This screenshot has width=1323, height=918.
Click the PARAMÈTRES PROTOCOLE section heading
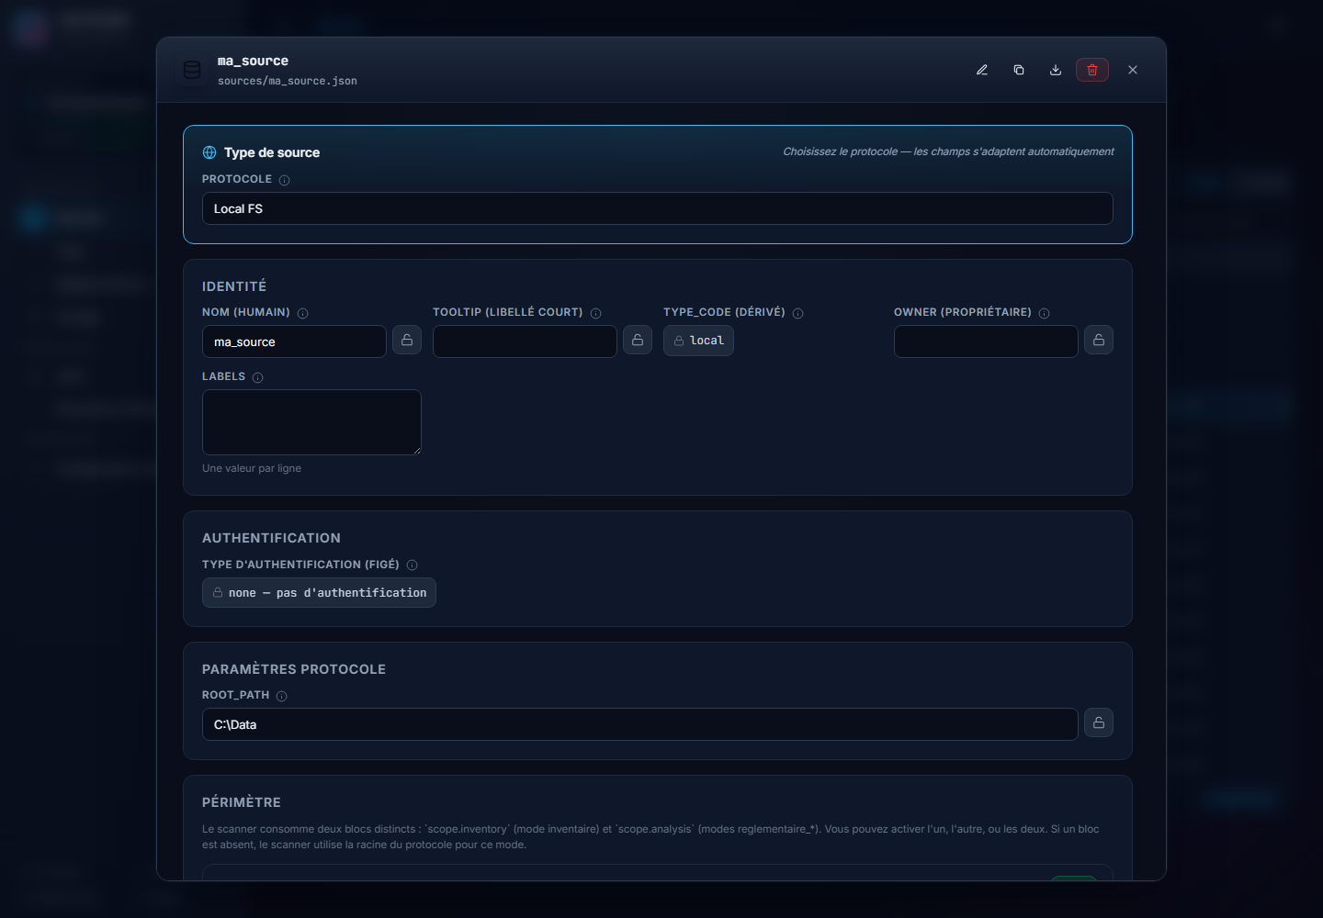[294, 669]
